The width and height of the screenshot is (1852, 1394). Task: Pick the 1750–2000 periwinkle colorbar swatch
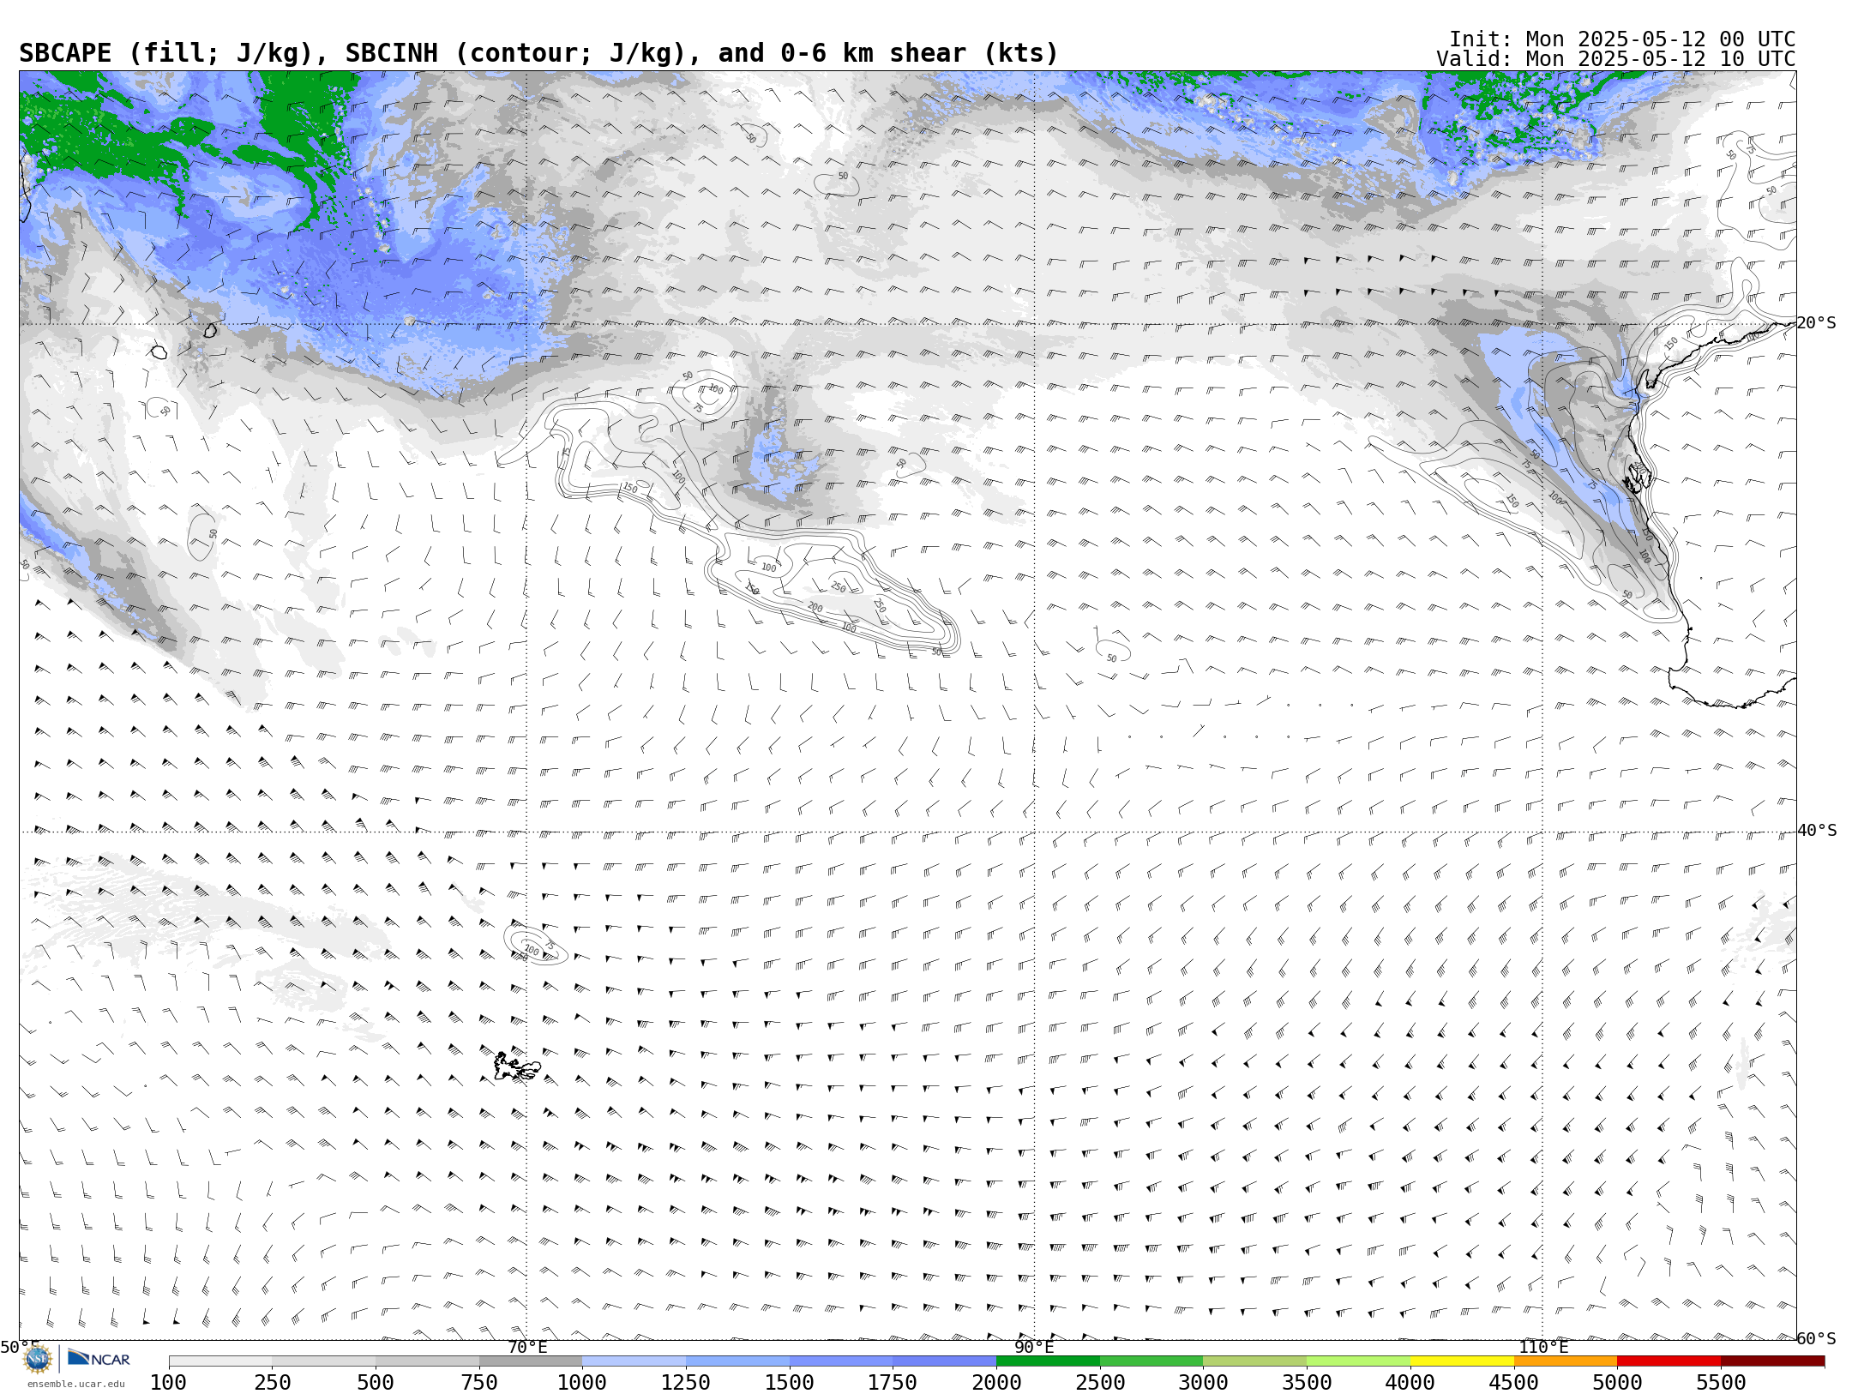tap(945, 1361)
